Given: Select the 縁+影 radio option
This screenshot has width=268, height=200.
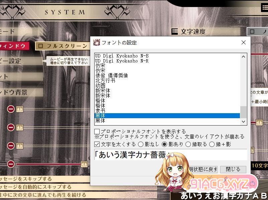Looking at the screenshot, I should click(212, 144).
